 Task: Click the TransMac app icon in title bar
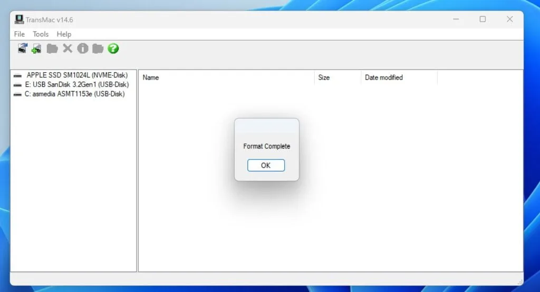pos(19,20)
